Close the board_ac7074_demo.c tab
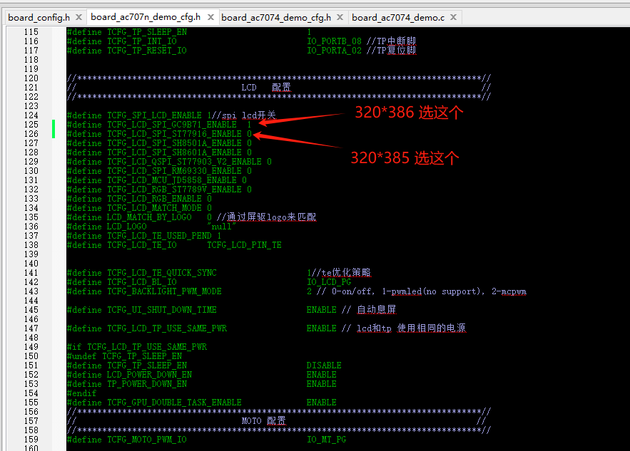 tap(454, 17)
